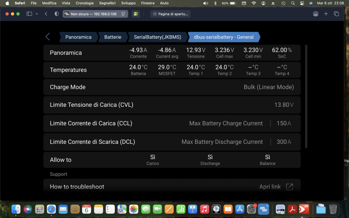Open the Apple menu
The image size is (349, 218).
point(7,3)
